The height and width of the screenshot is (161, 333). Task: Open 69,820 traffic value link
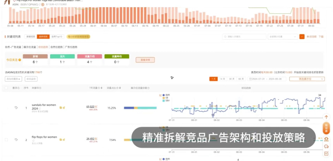[x=90, y=106]
